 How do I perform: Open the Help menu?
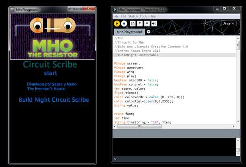tap(153, 16)
